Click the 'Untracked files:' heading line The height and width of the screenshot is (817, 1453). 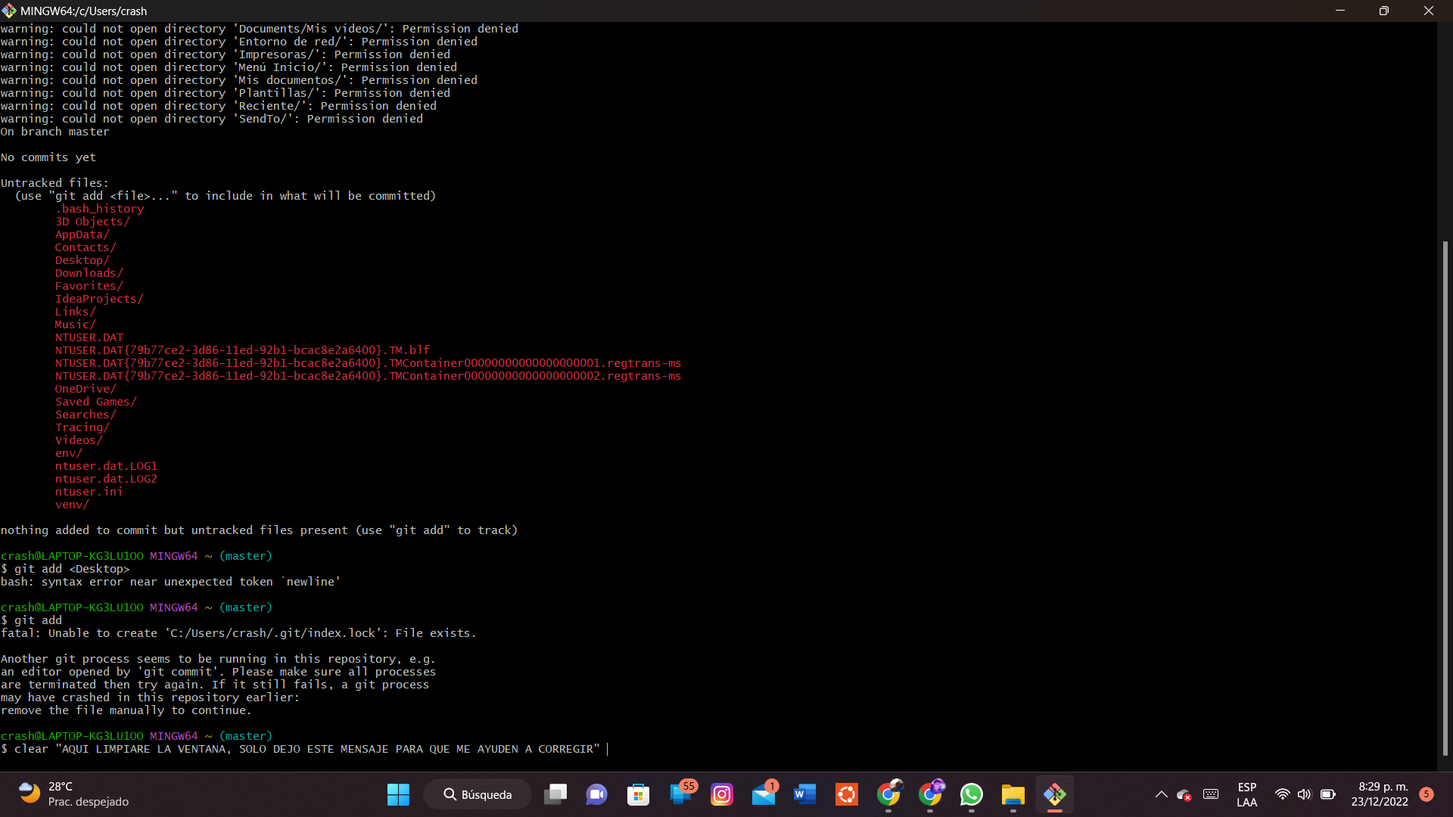pos(54,183)
